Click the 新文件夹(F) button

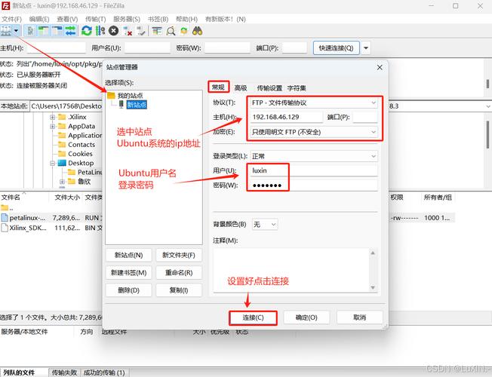point(179,255)
